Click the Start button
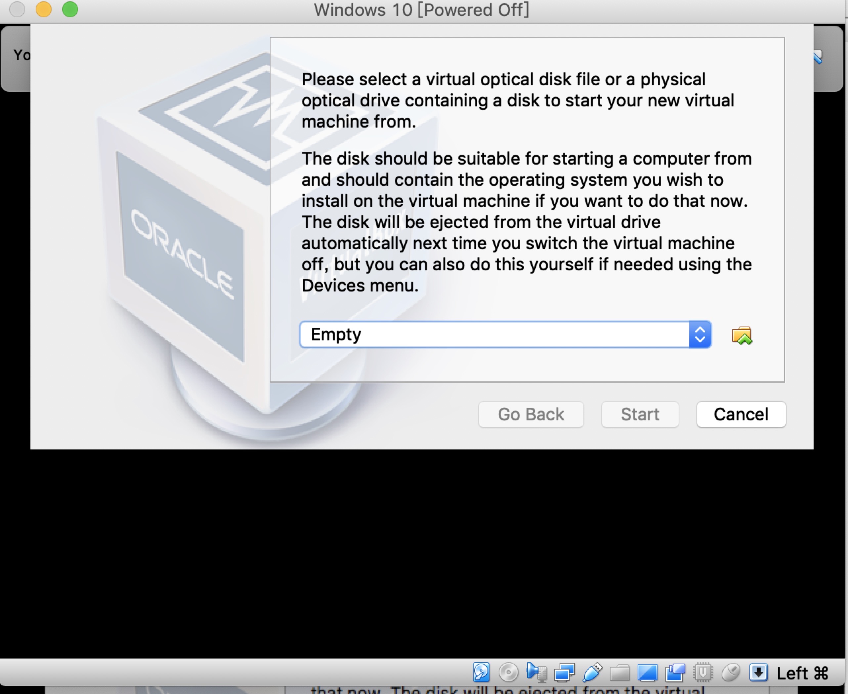This screenshot has width=848, height=694. (x=640, y=414)
